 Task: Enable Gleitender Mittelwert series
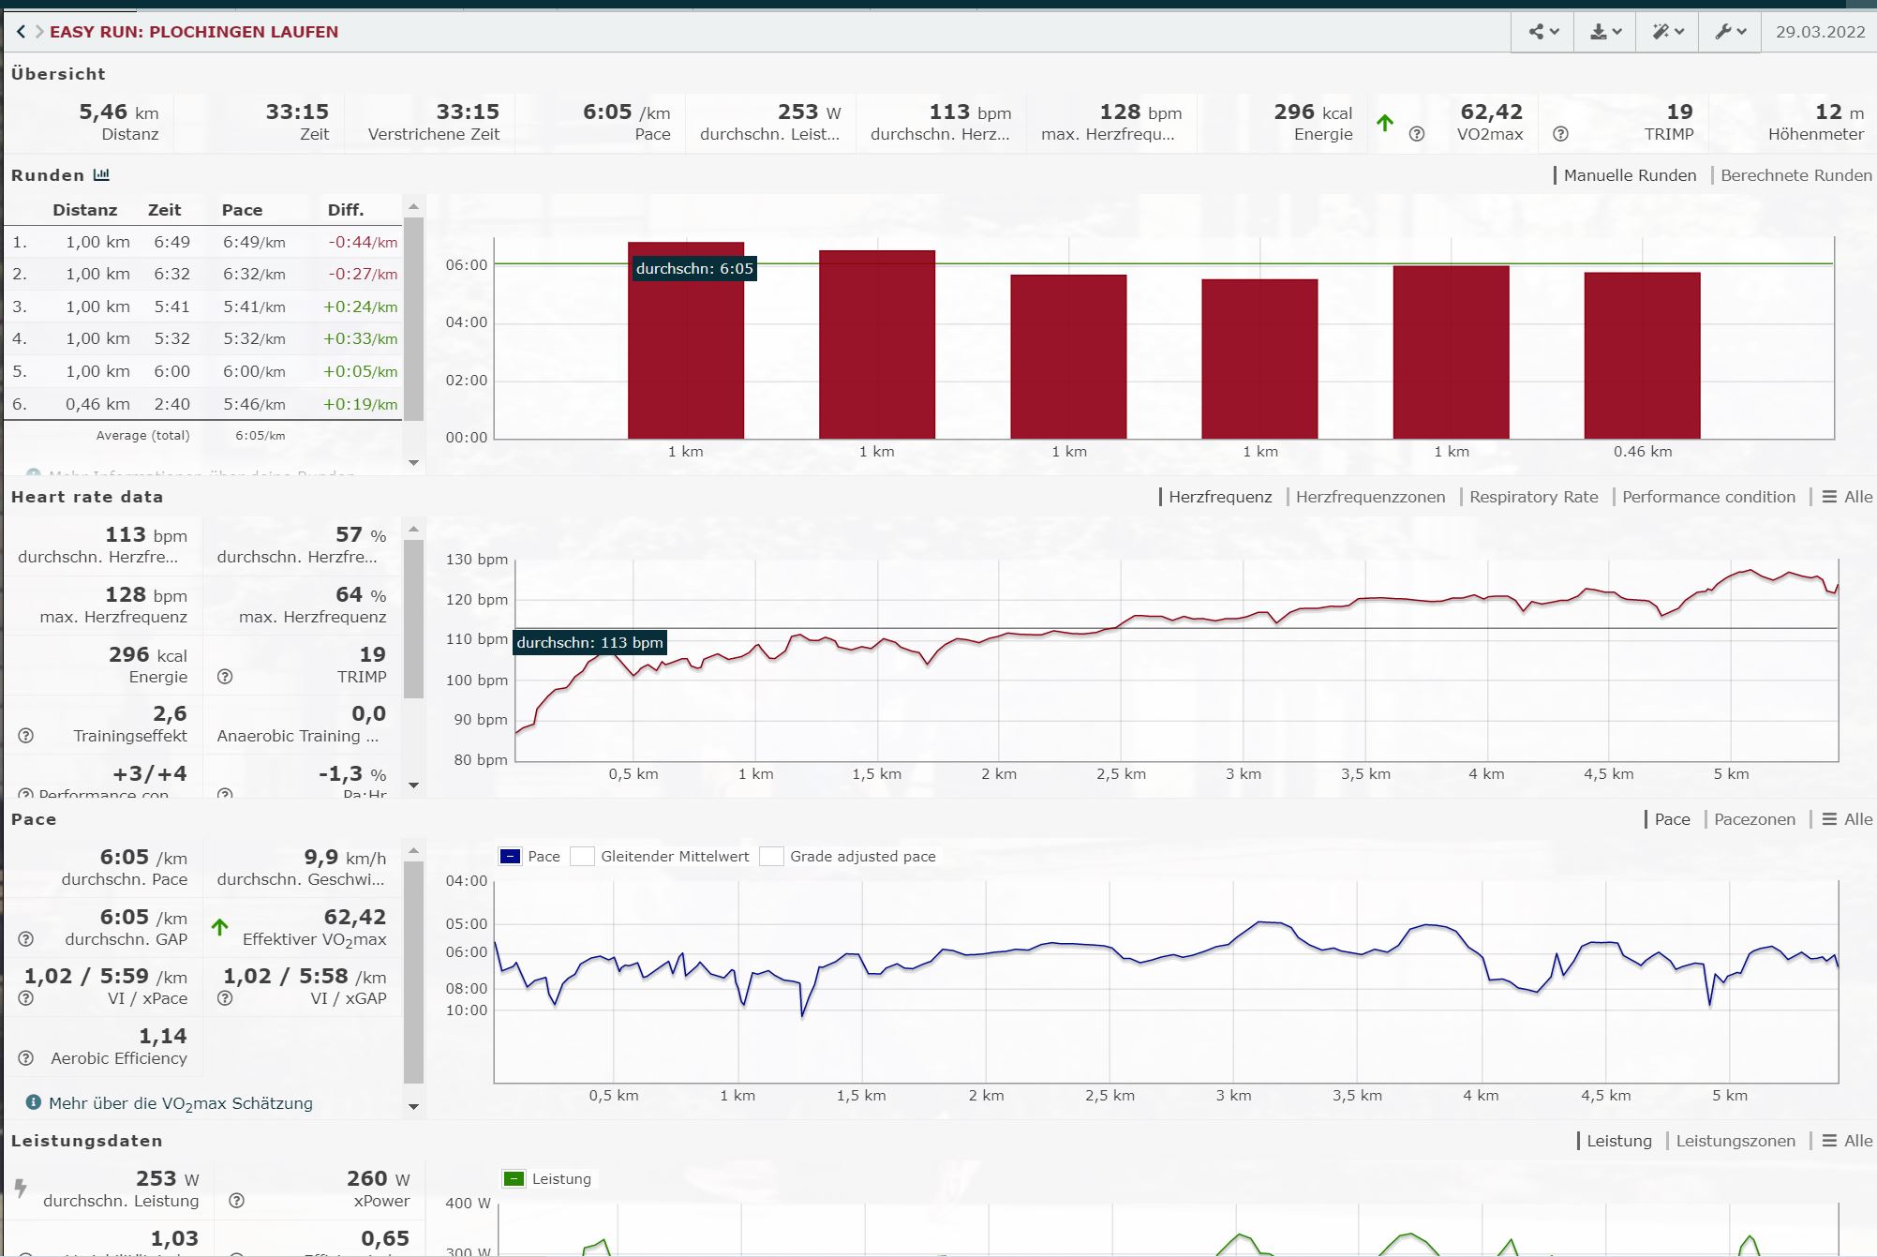click(583, 856)
